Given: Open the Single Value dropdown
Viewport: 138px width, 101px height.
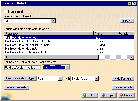Looking at the screenshot, I should (x=97, y=79).
